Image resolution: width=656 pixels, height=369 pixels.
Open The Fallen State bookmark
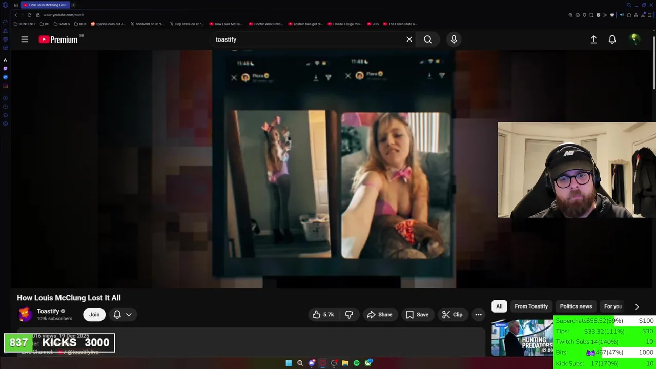click(400, 24)
